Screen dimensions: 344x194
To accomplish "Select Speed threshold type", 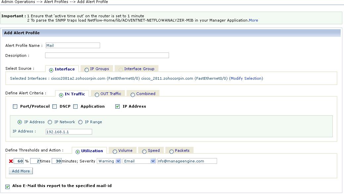I will (144, 151).
